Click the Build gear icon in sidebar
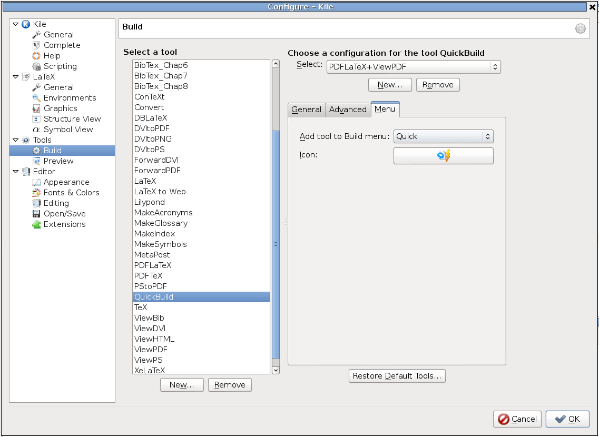 point(36,151)
